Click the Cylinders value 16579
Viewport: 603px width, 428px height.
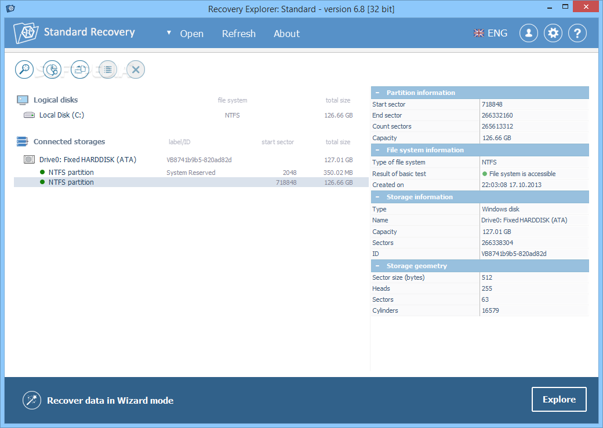491,310
